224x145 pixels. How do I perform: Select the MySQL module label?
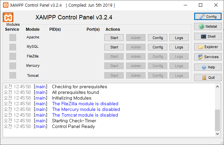[33, 46]
